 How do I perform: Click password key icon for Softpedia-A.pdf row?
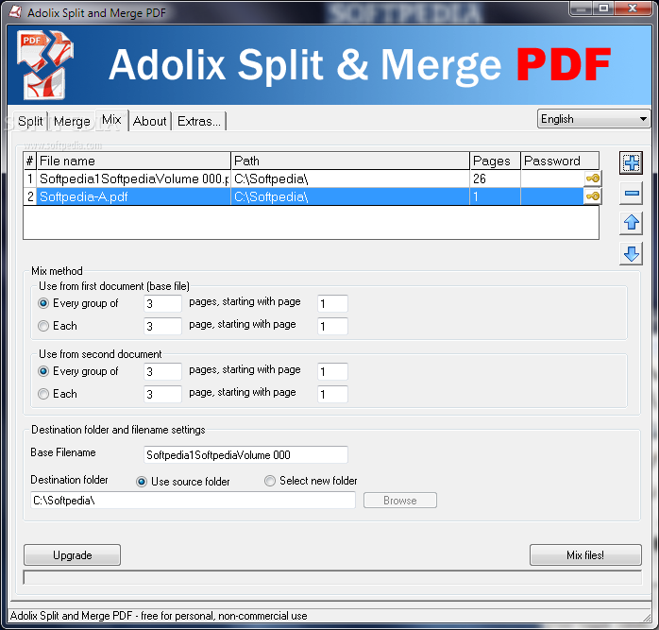coord(593,196)
